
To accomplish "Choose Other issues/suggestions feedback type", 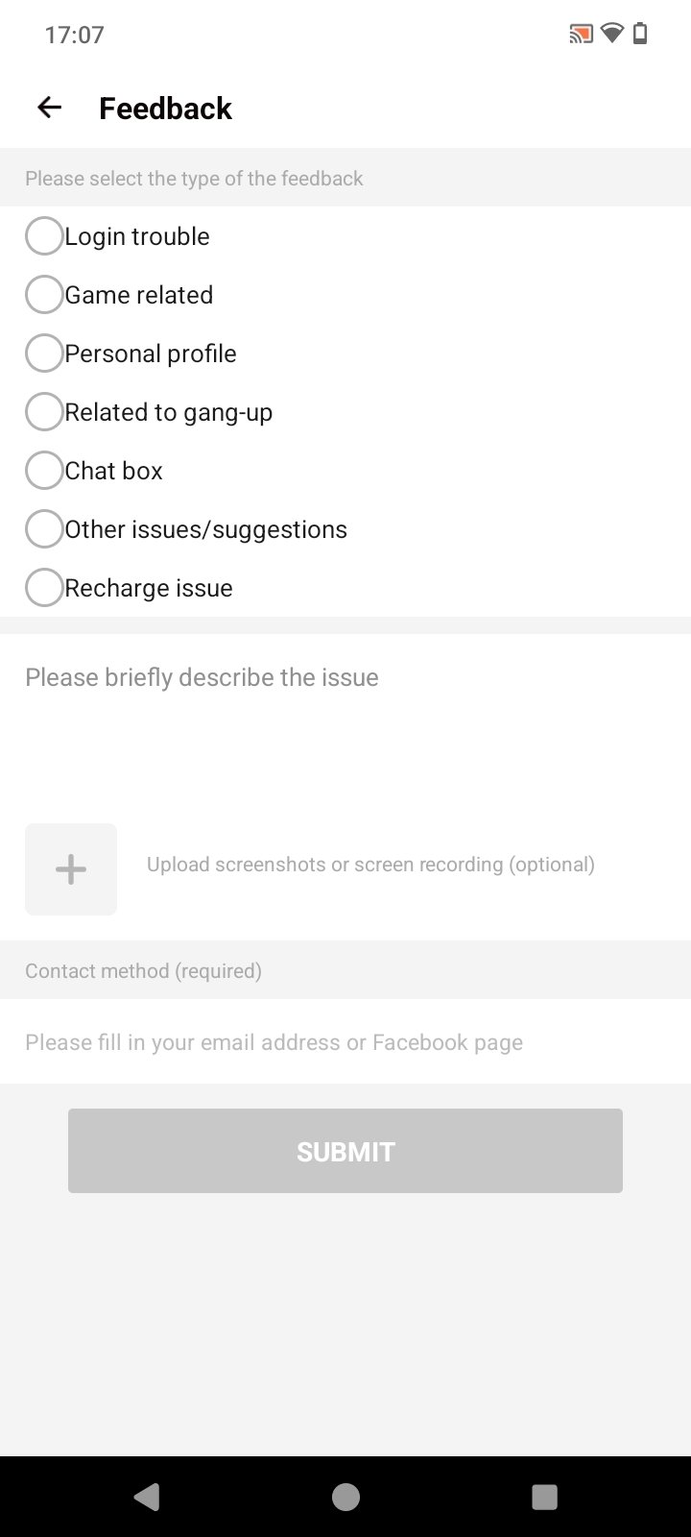I will (44, 529).
